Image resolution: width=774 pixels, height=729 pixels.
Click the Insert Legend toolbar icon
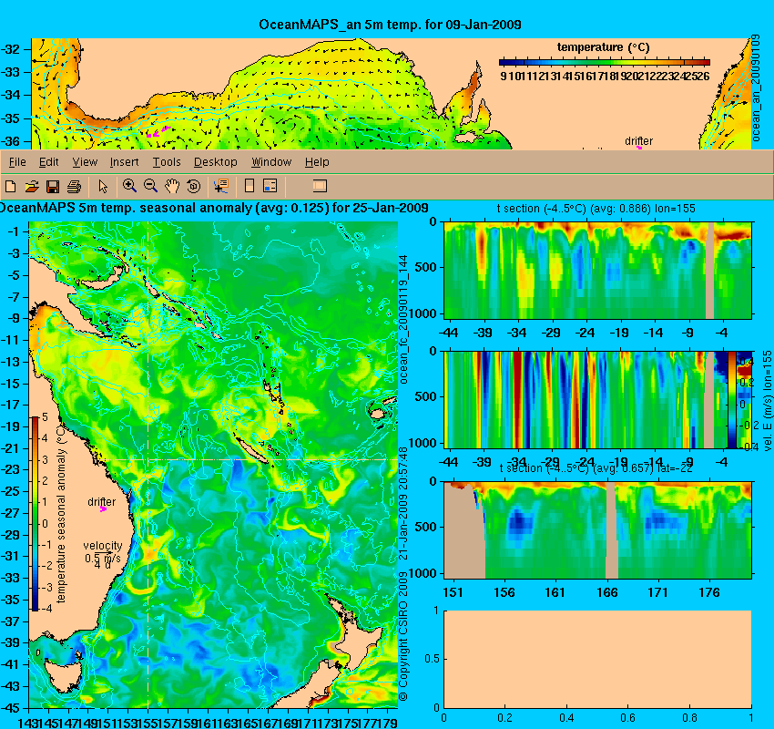[x=270, y=186]
